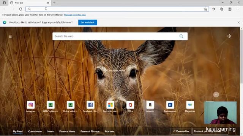The width and height of the screenshot is (243, 136).
Task: Open the Collections icon
Action: click(x=222, y=9)
